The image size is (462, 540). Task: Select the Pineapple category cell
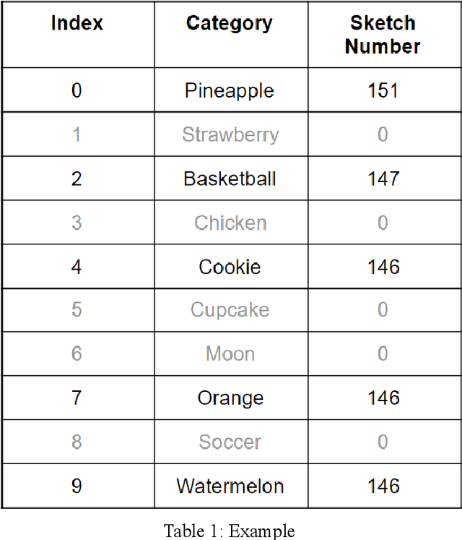(x=230, y=90)
